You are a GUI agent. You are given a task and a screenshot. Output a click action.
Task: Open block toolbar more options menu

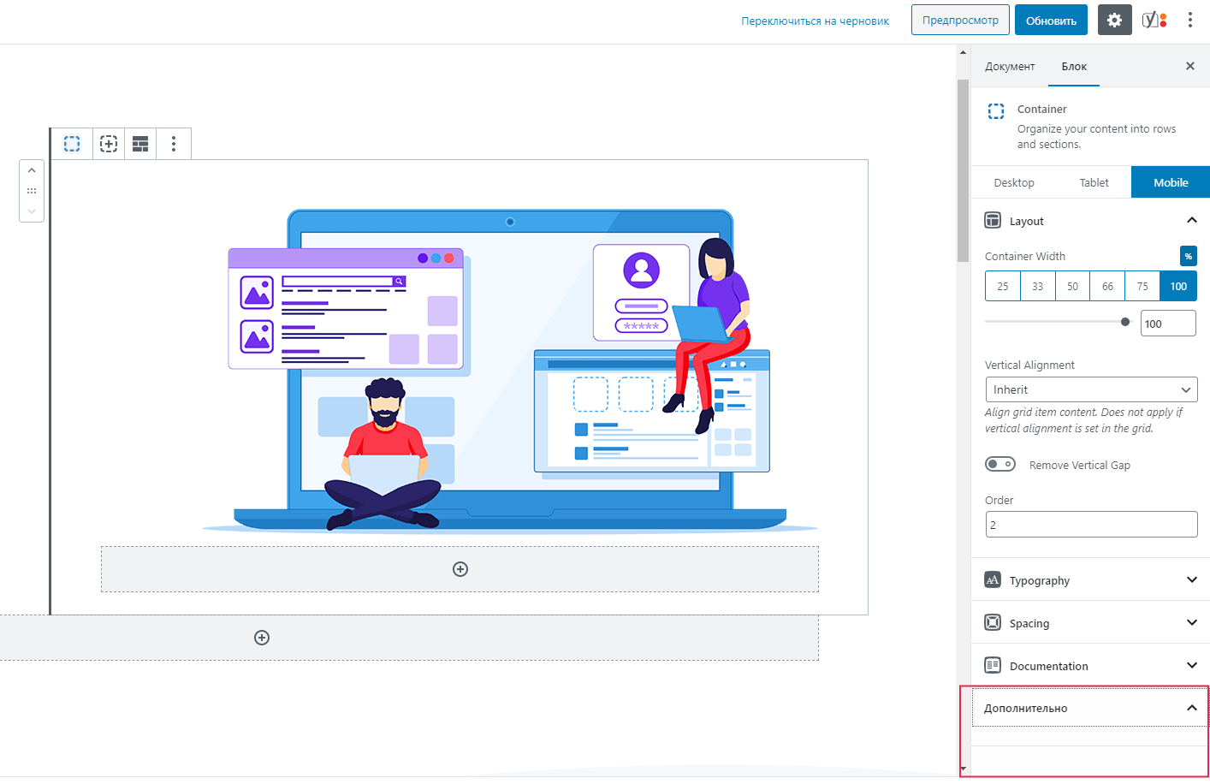[x=174, y=144]
